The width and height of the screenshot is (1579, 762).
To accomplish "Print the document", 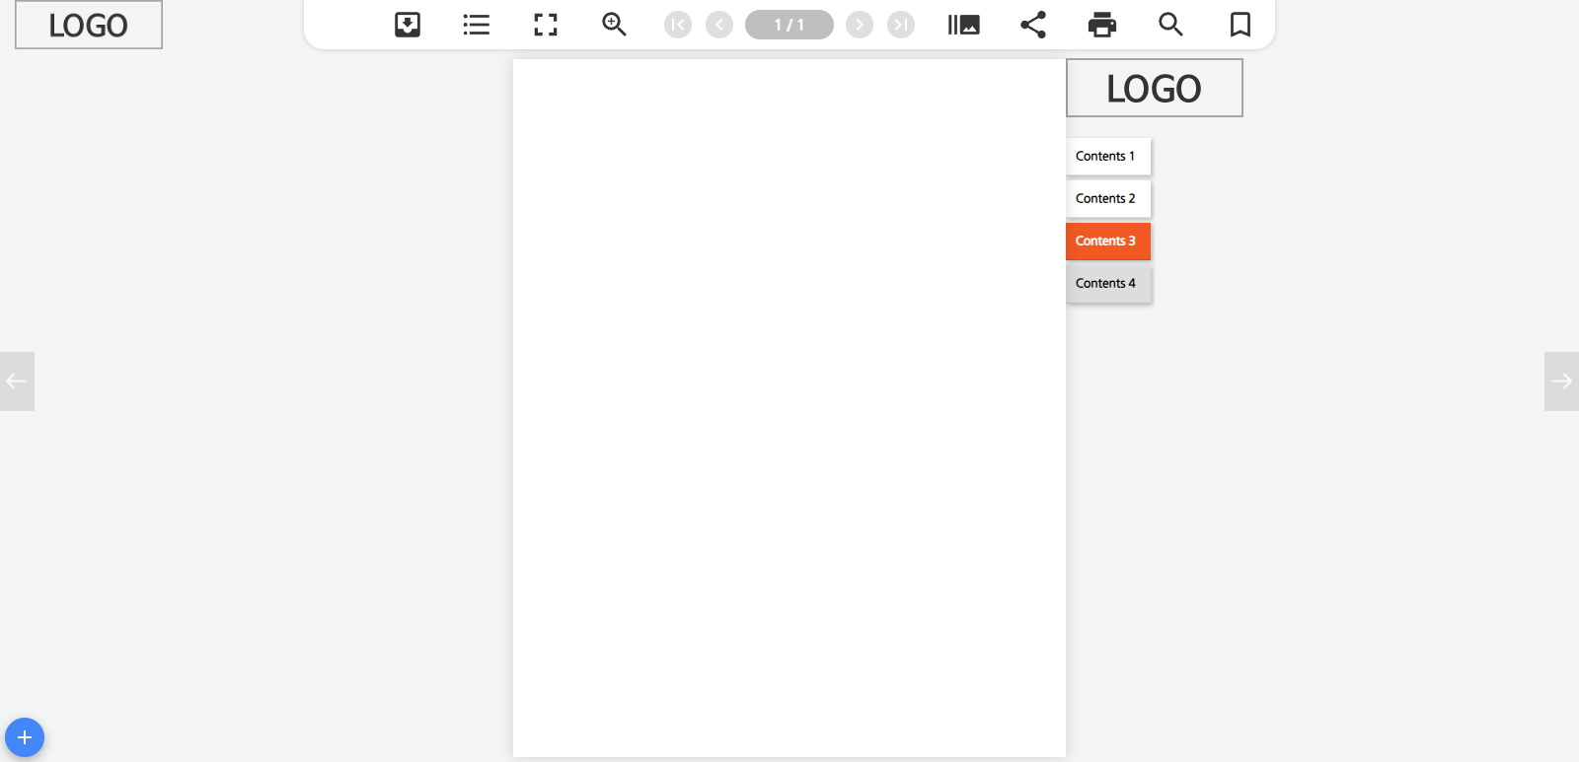I will [1102, 25].
